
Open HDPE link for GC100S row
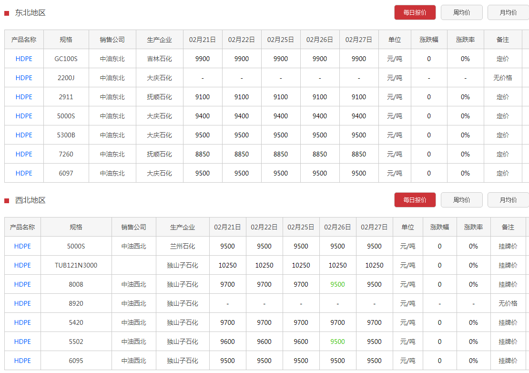24,59
